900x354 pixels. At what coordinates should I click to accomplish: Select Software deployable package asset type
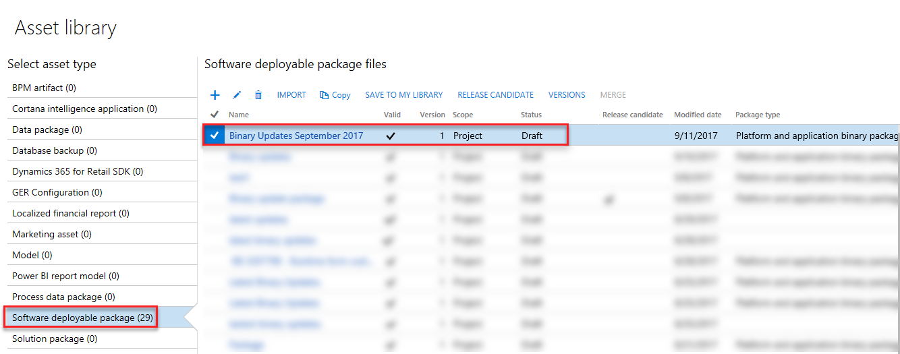(82, 318)
